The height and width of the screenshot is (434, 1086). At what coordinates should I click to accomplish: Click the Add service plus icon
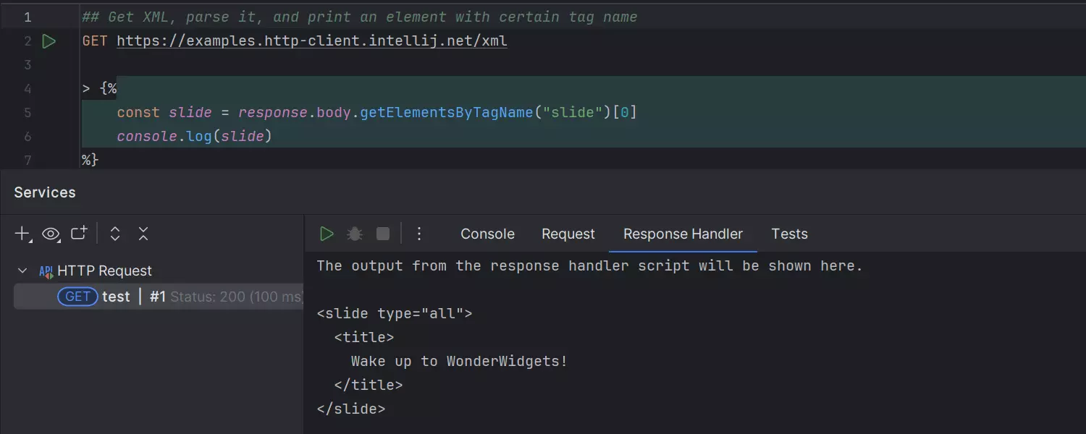pyautogui.click(x=23, y=234)
